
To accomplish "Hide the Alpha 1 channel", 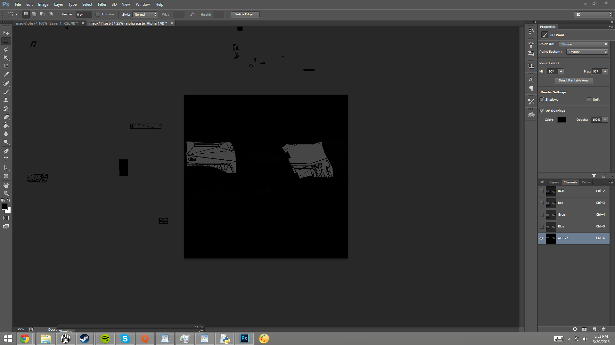I will [541, 238].
